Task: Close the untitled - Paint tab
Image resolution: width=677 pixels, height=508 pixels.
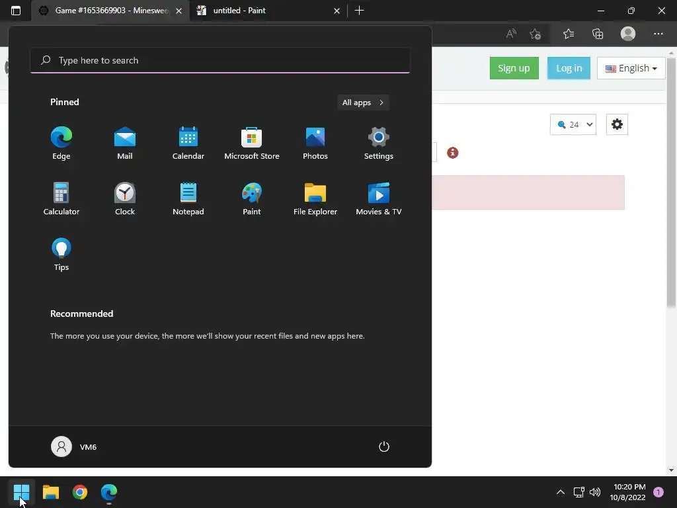Action: [x=337, y=11]
